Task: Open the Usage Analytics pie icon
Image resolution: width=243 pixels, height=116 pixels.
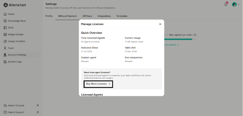Action: (5, 41)
